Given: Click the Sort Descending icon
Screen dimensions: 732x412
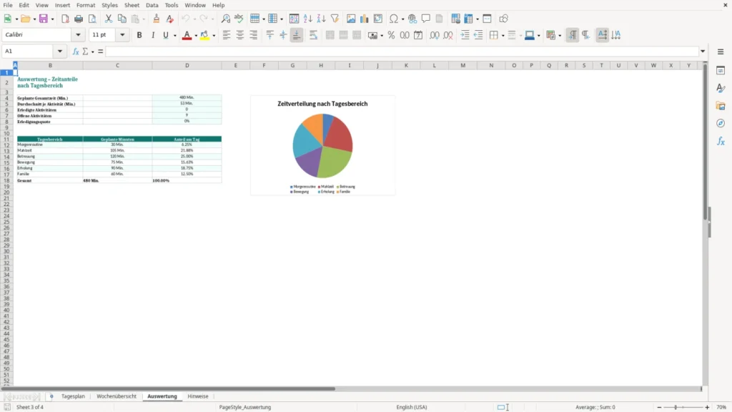Looking at the screenshot, I should click(321, 19).
